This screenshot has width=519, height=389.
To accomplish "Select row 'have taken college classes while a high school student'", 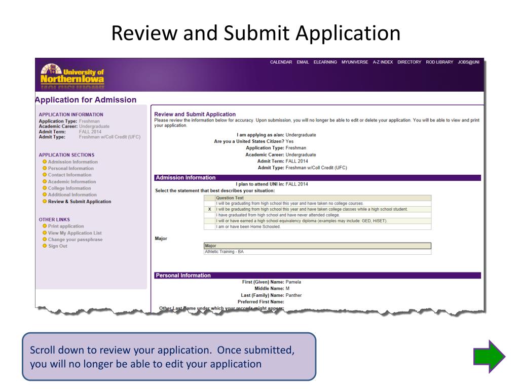I will (x=317, y=209).
